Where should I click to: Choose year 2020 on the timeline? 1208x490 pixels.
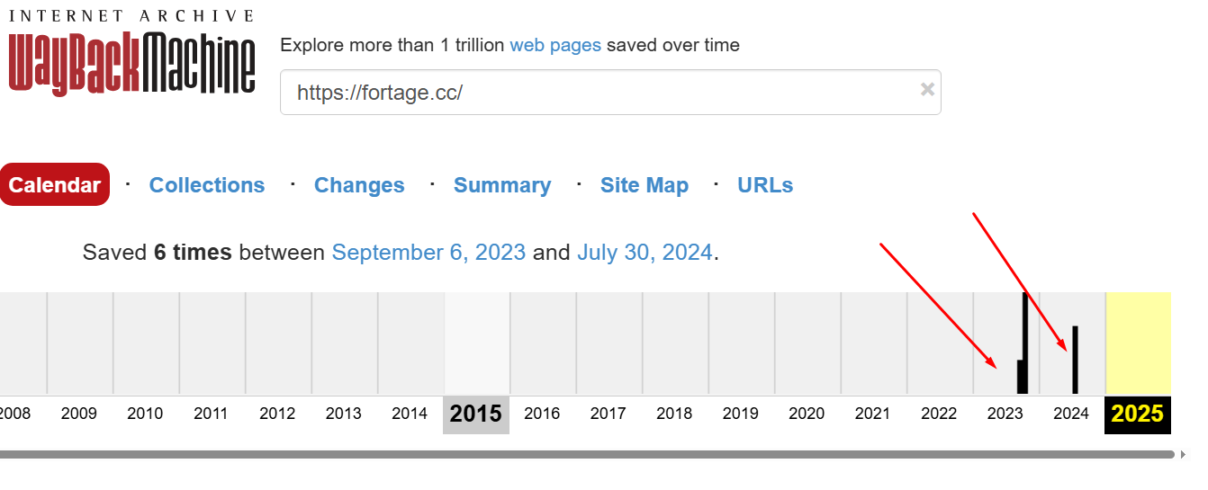[x=807, y=414]
